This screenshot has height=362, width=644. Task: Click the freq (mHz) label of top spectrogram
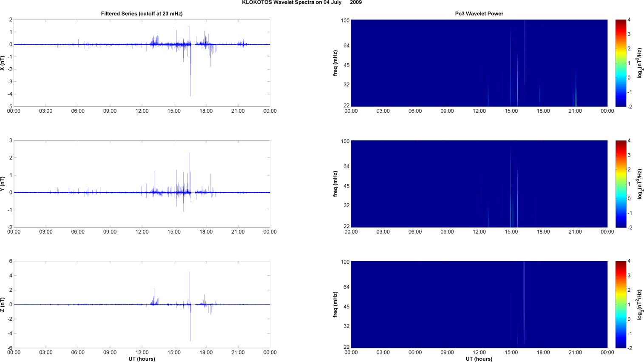coord(335,63)
